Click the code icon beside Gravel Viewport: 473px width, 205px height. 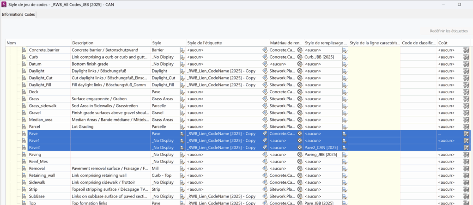tap(24, 112)
